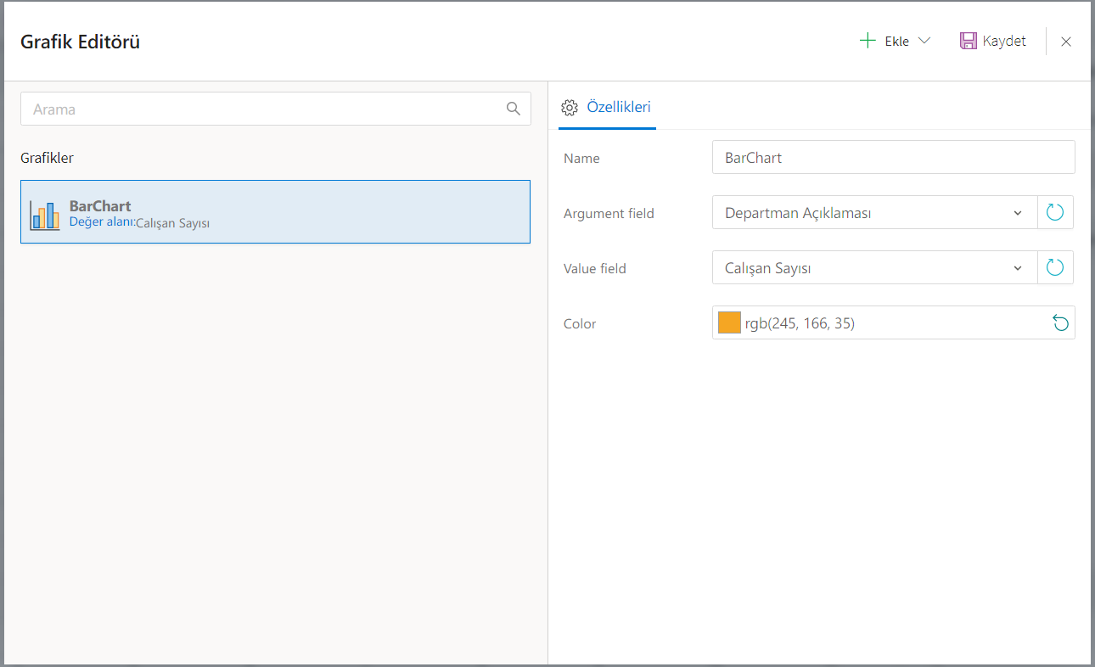Reset the Argument field with its refresh icon
This screenshot has width=1095, height=667.
(x=1055, y=213)
